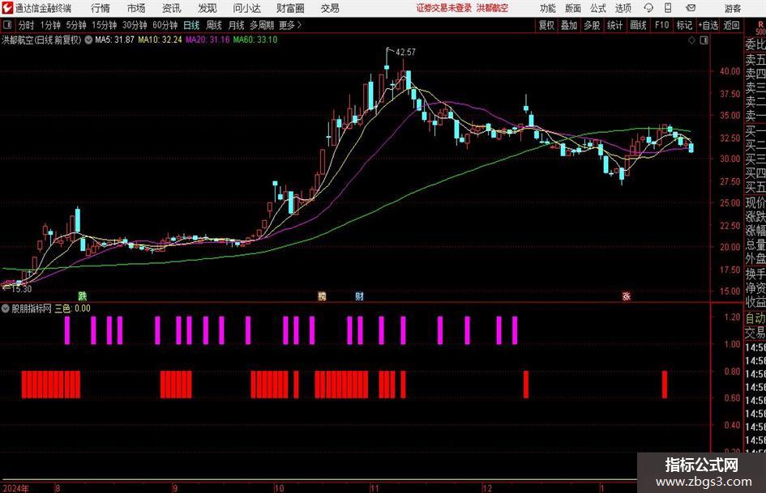Click the 2024年 timeline label

pyautogui.click(x=15, y=488)
